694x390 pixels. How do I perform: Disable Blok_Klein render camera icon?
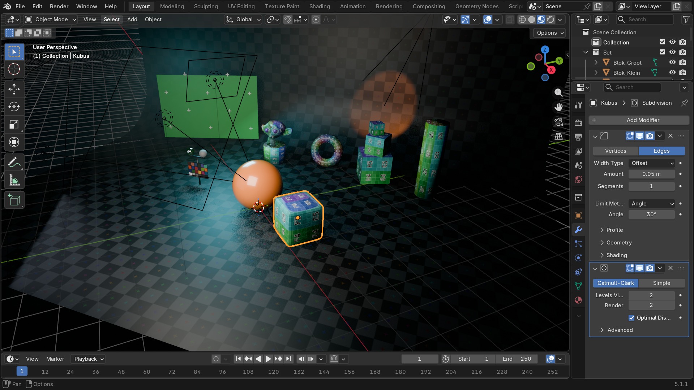(x=682, y=73)
